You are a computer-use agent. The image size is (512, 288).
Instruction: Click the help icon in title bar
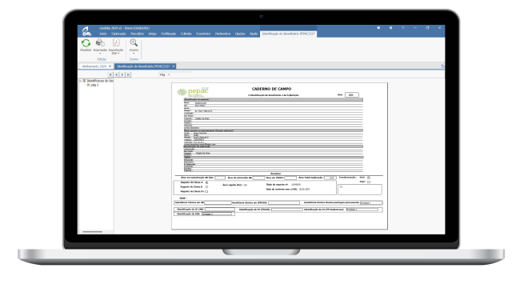pos(378,28)
